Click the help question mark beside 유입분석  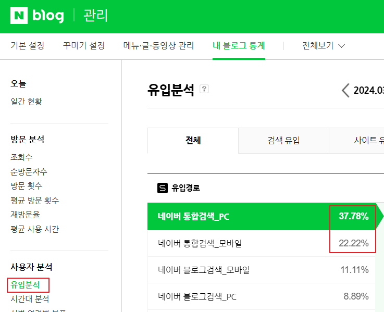[204, 89]
